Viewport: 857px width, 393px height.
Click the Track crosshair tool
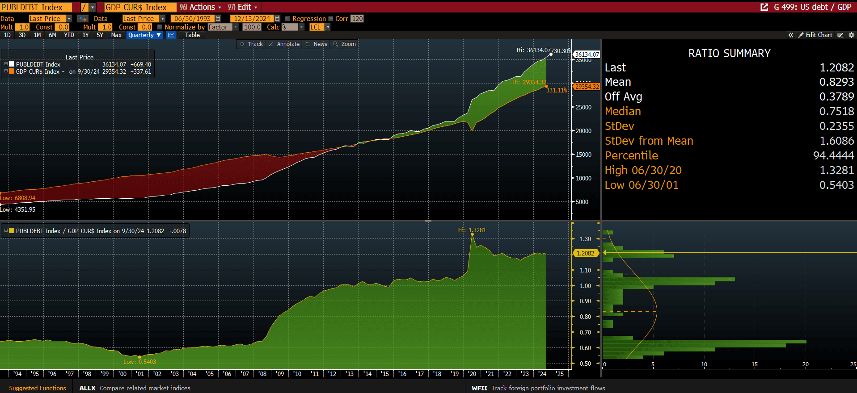[x=251, y=44]
